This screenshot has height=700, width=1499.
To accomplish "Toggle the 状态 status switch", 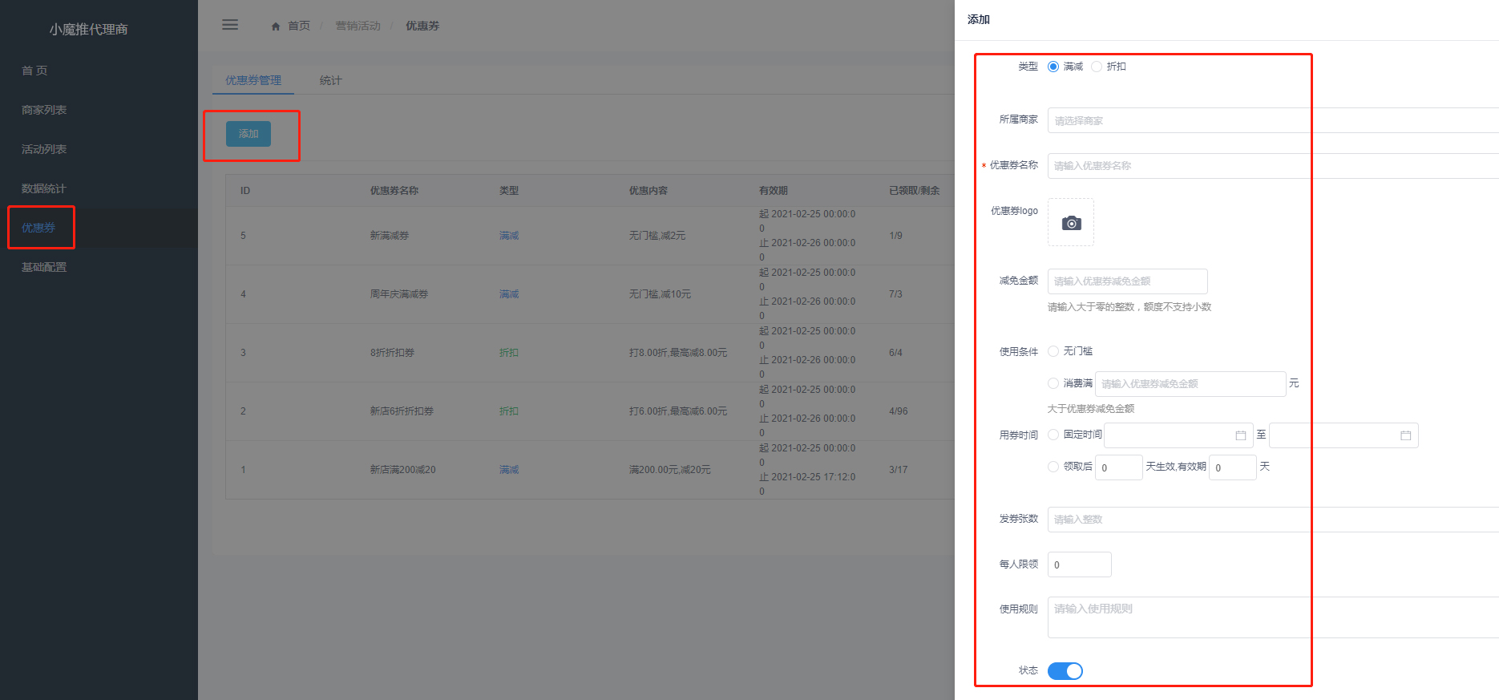I will coord(1065,671).
